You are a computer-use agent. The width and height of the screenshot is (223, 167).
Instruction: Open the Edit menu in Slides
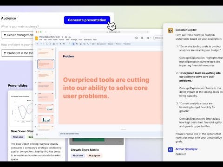pyautogui.click(x=45, y=40)
